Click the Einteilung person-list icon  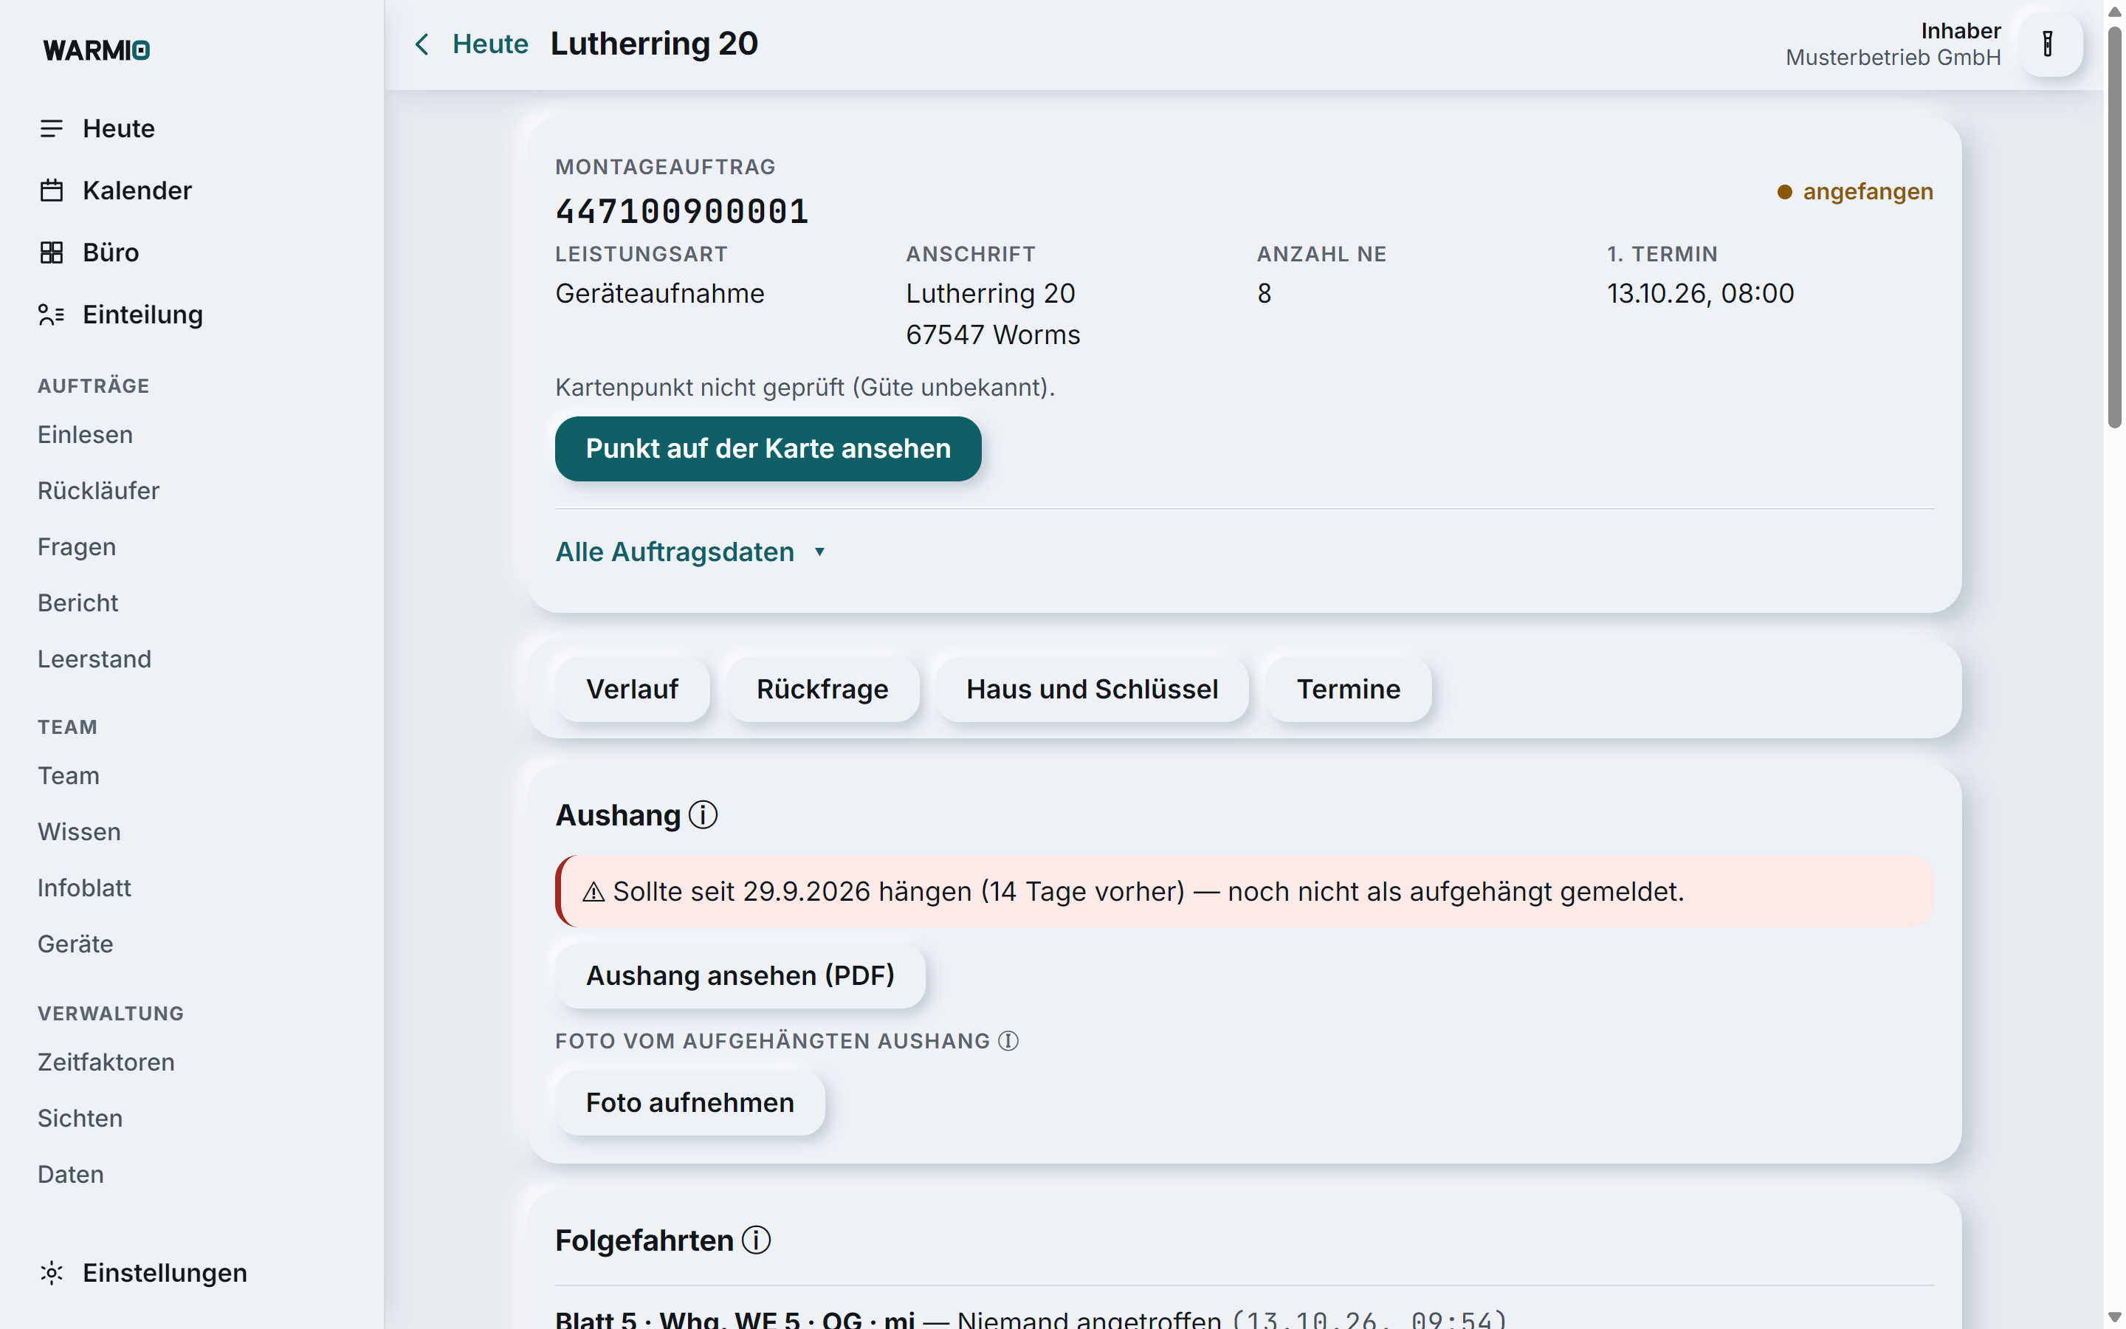(x=52, y=315)
